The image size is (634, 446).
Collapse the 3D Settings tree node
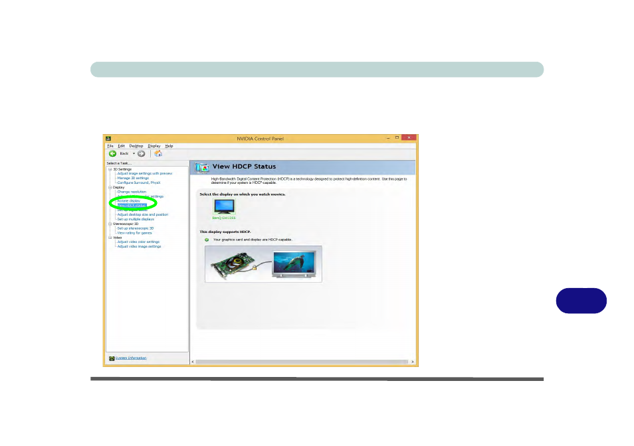tap(110, 169)
